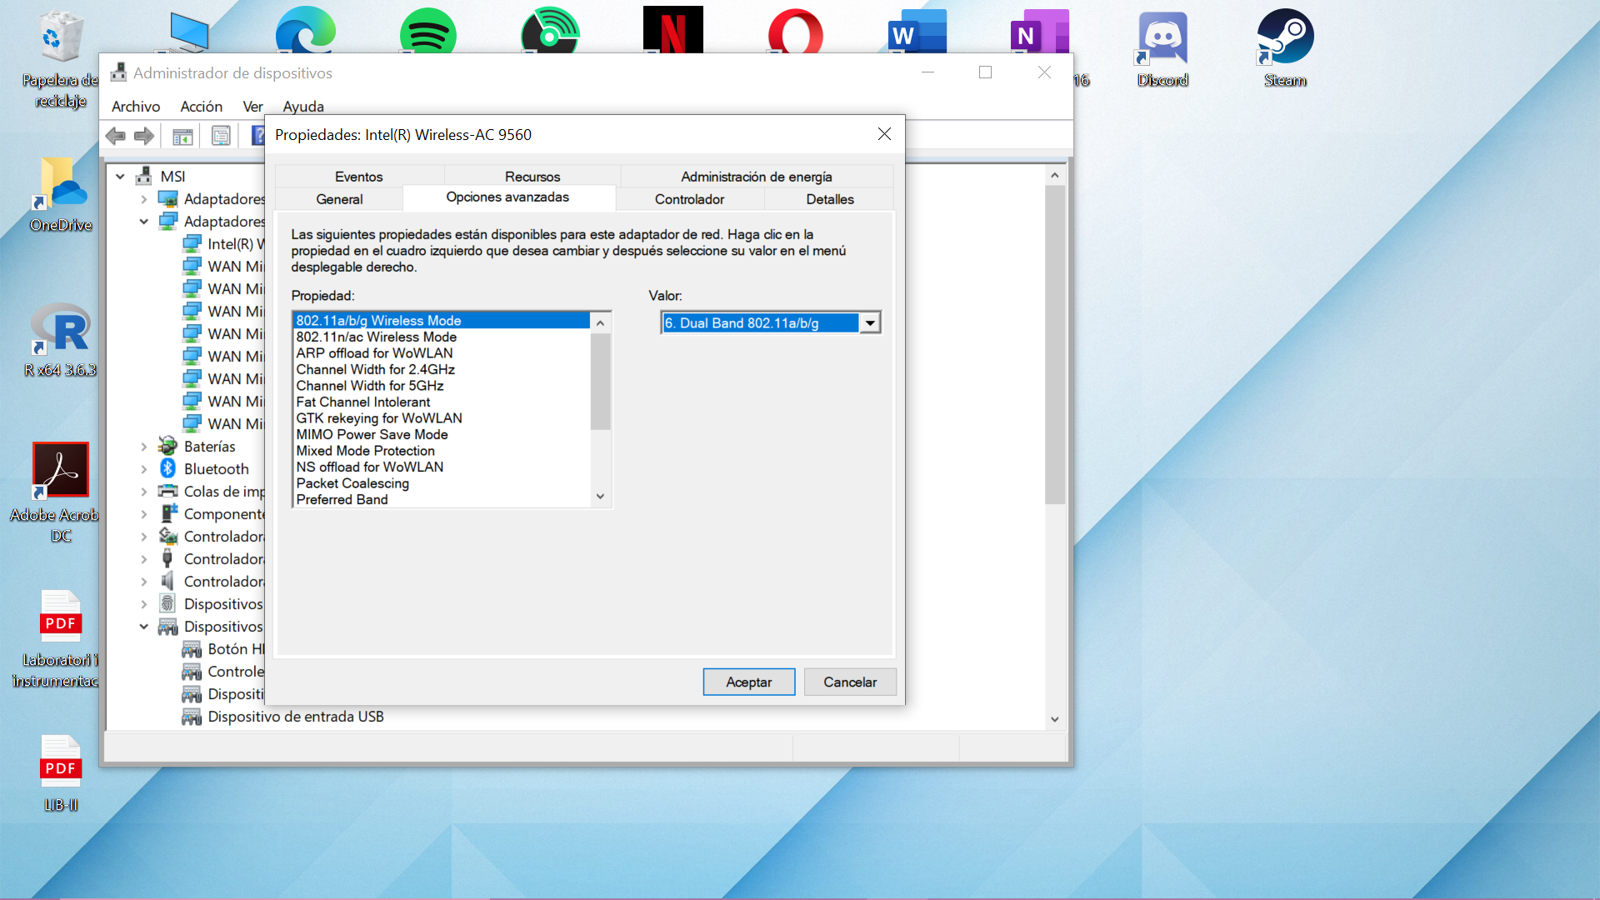This screenshot has width=1600, height=900.
Task: Click the Cancelar button
Action: [849, 682]
